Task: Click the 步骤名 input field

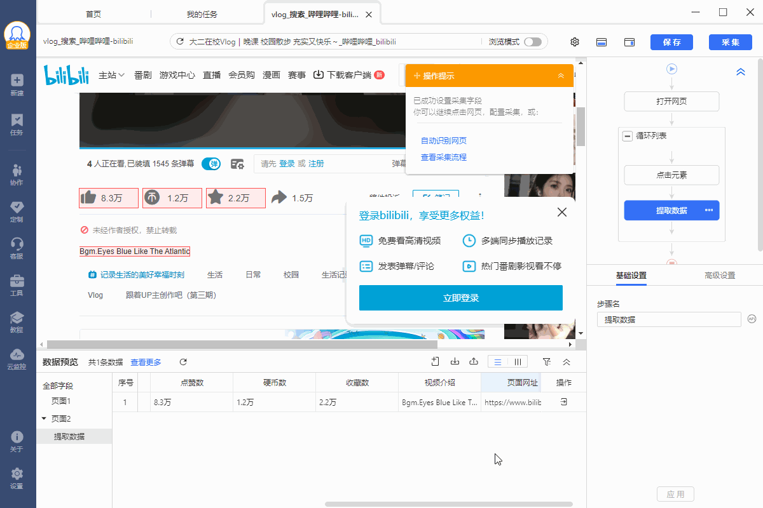Action: tap(669, 319)
